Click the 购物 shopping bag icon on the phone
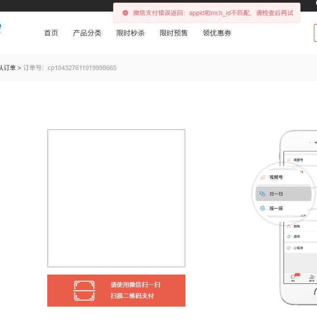 click(288, 226)
